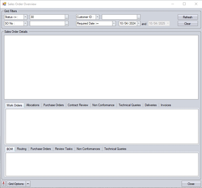Image resolution: width=202 pixels, height=188 pixels.
Task: Click the Sales Order Overview window icon
Action: [x=4, y=4]
